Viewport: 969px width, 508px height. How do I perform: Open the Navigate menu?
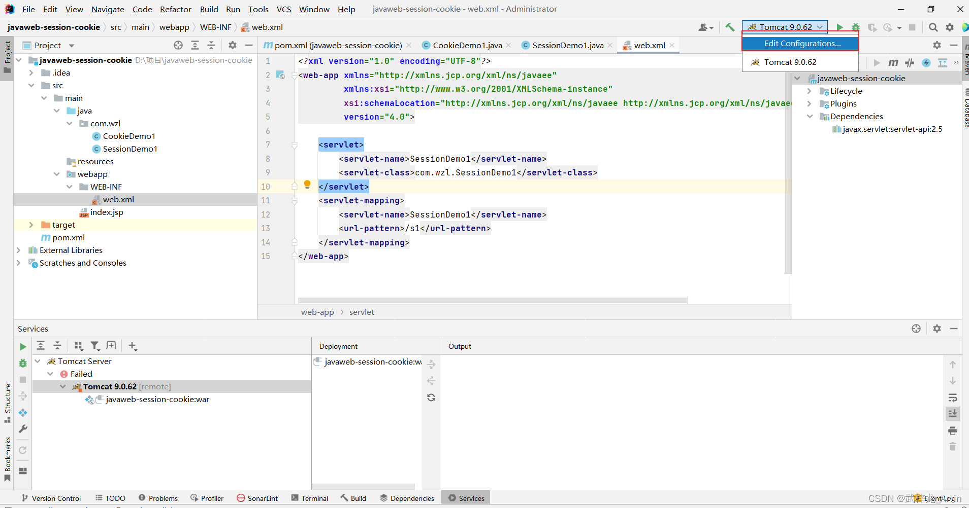point(108,9)
